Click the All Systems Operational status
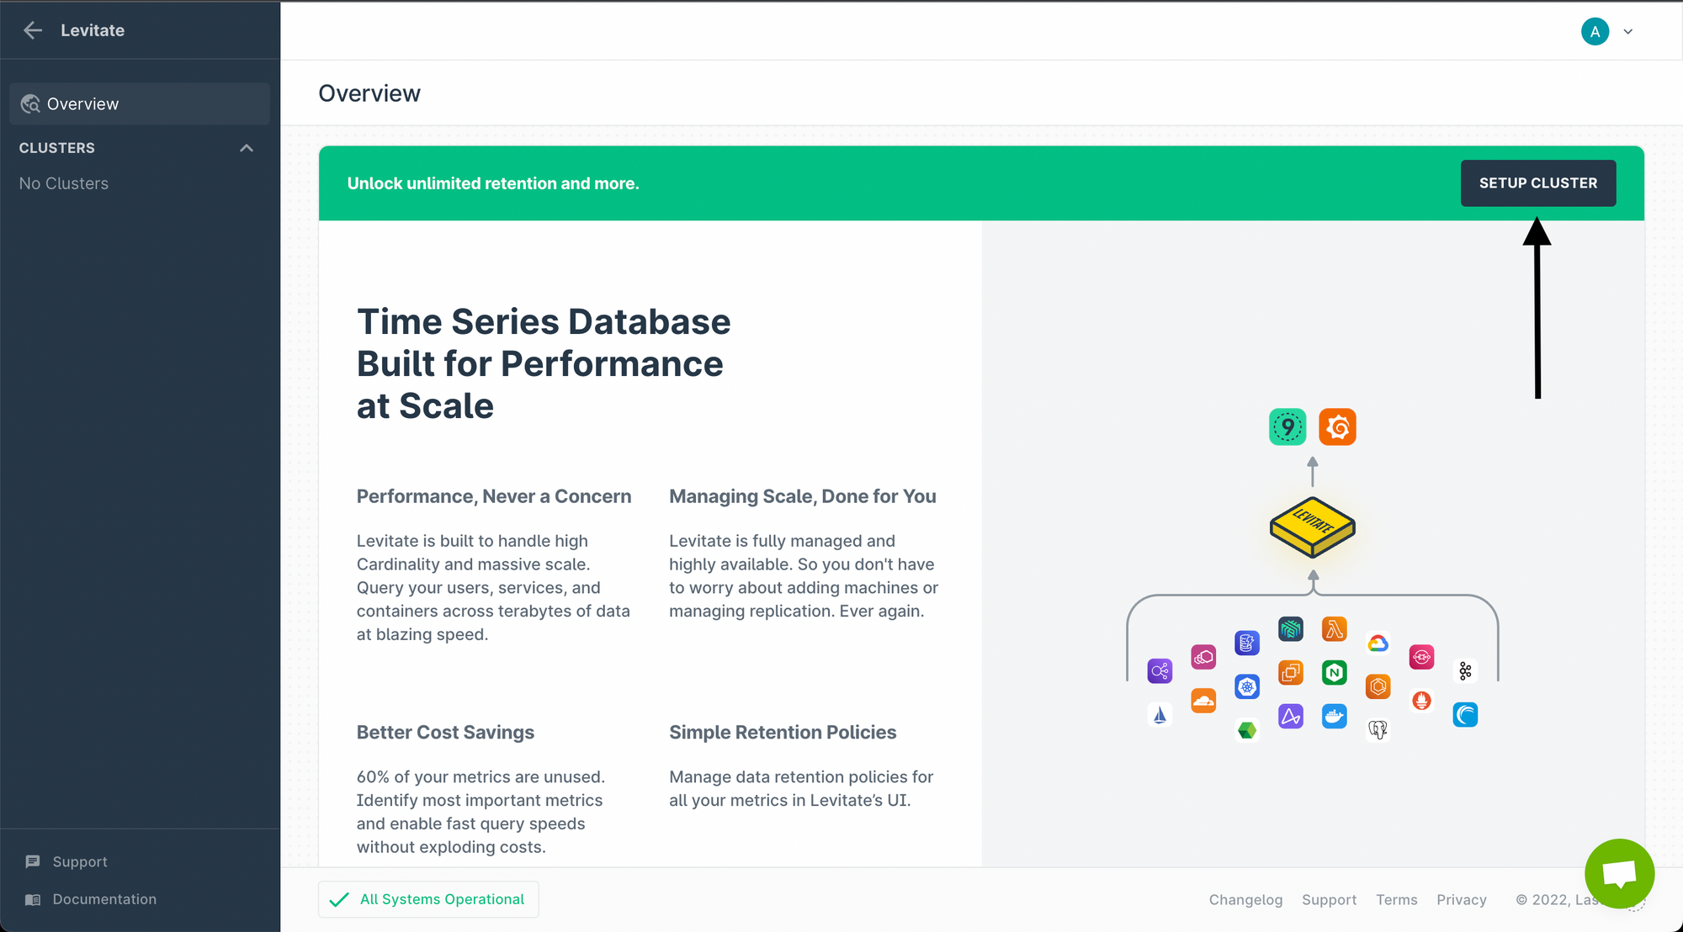Viewport: 1683px width, 932px height. coord(429,900)
